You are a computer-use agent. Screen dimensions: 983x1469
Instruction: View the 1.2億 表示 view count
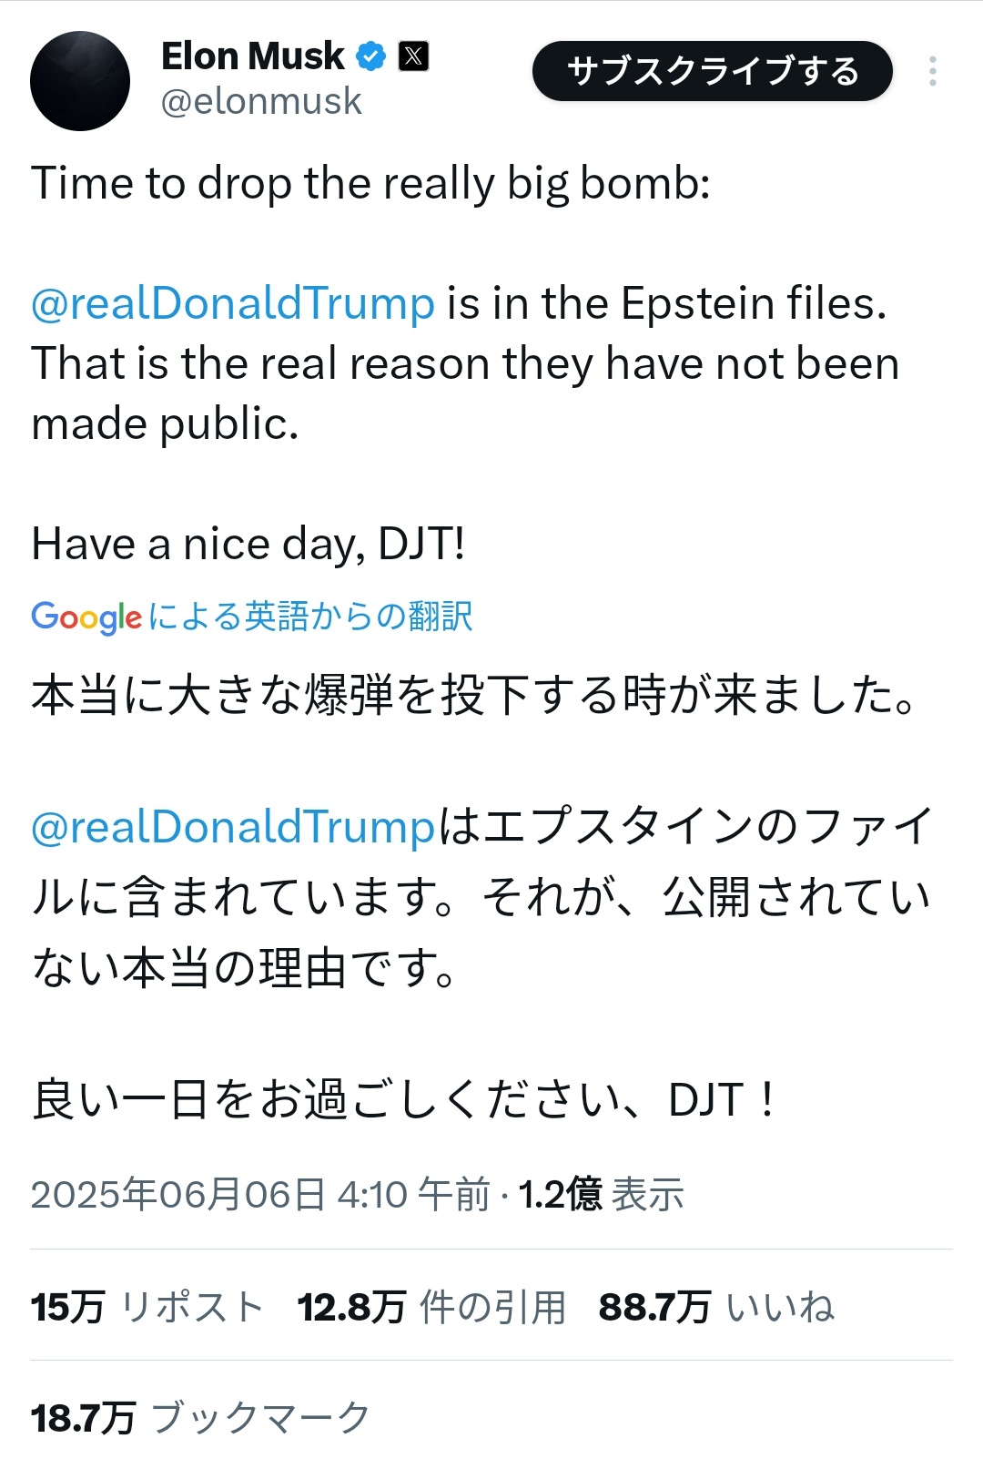coord(602,1194)
